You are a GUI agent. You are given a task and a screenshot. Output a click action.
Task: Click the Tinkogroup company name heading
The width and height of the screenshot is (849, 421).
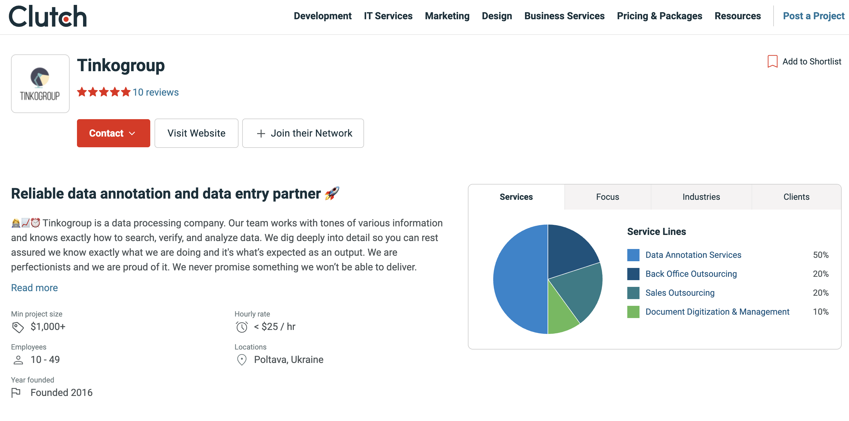121,65
